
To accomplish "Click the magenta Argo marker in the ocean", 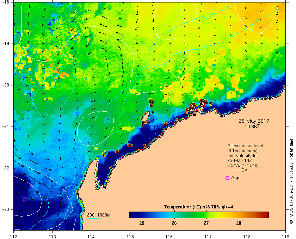I will (x=24, y=199).
